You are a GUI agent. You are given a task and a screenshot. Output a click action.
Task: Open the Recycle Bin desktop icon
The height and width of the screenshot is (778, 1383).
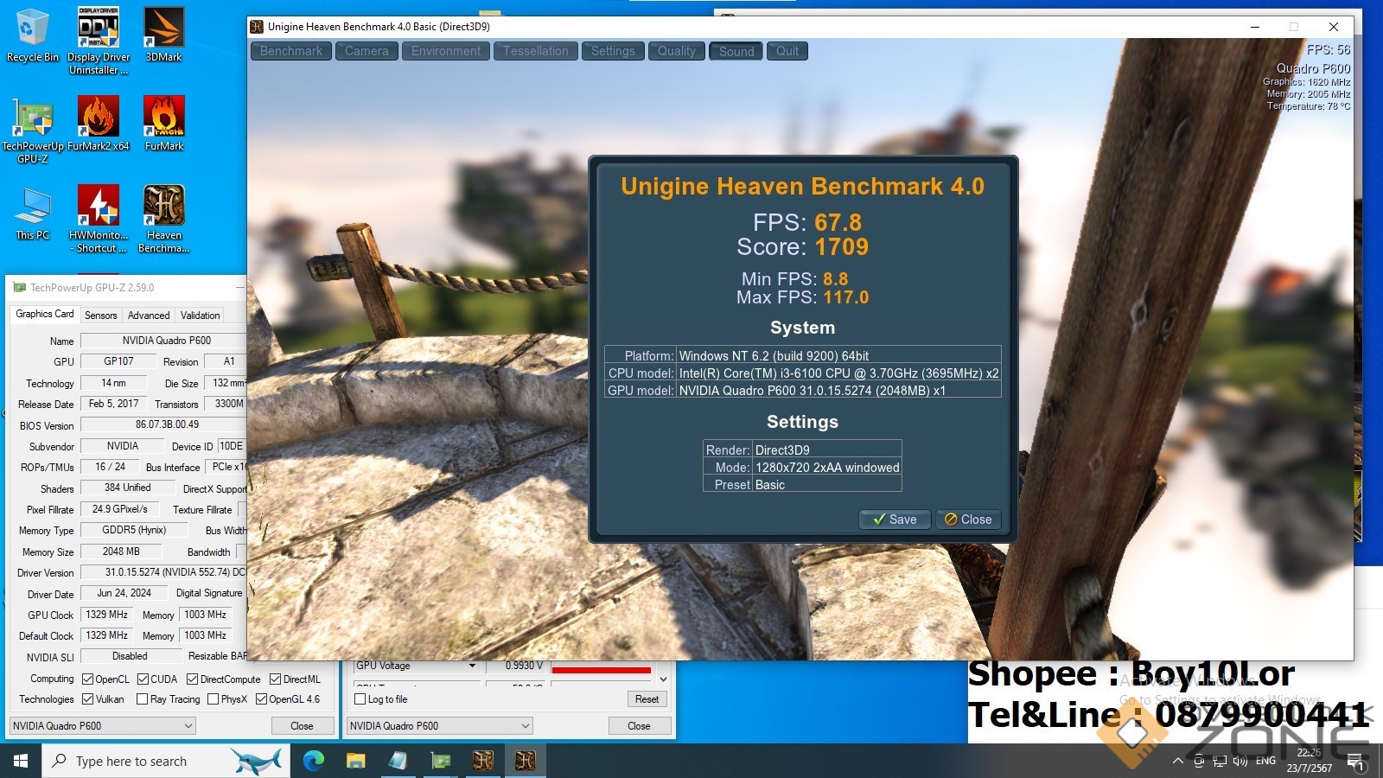32,35
